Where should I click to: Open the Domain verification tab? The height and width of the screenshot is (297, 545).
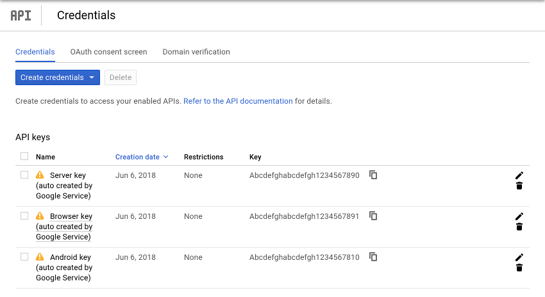(196, 52)
